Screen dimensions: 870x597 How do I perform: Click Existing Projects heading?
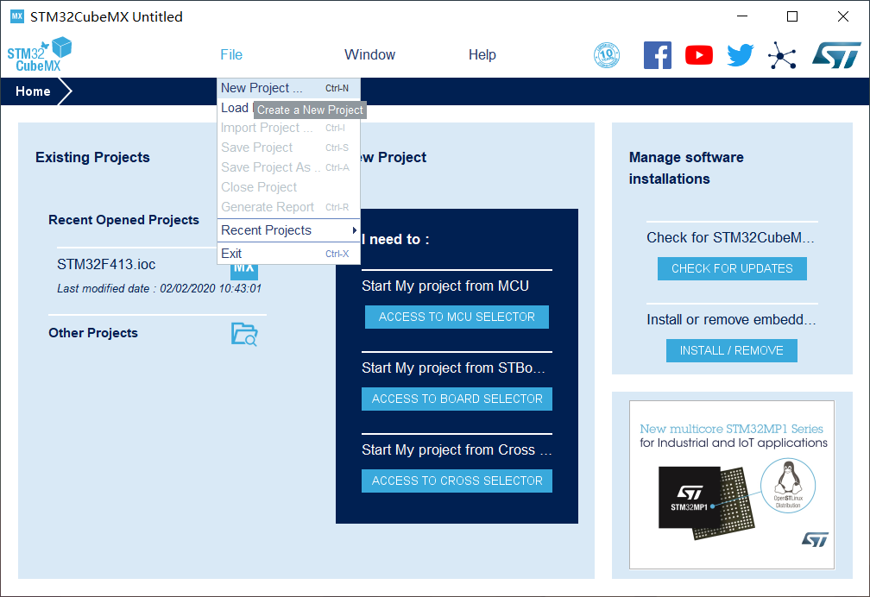[x=92, y=157]
